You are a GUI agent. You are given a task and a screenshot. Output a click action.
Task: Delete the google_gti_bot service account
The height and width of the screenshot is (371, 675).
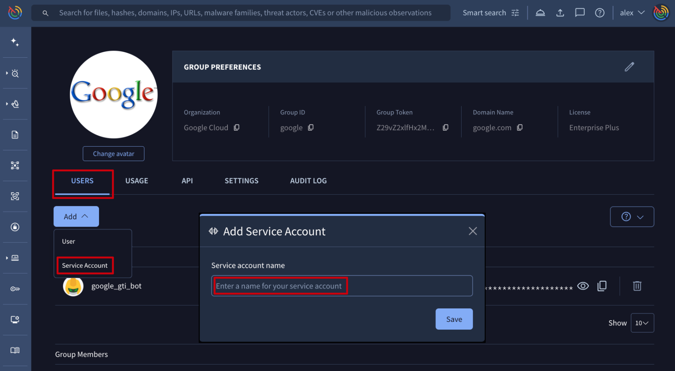click(637, 286)
